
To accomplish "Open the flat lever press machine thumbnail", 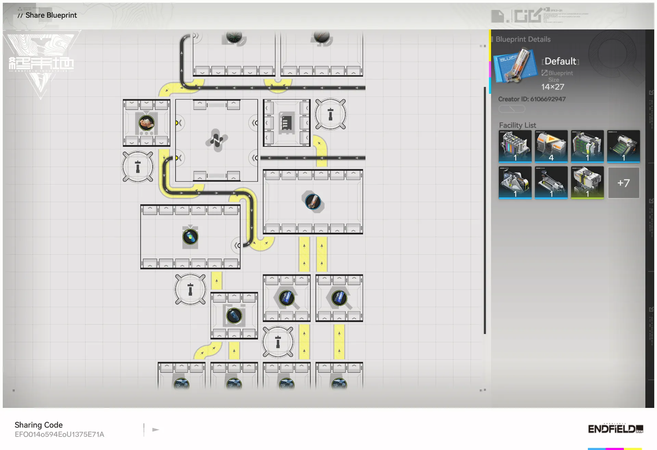I will [x=551, y=183].
